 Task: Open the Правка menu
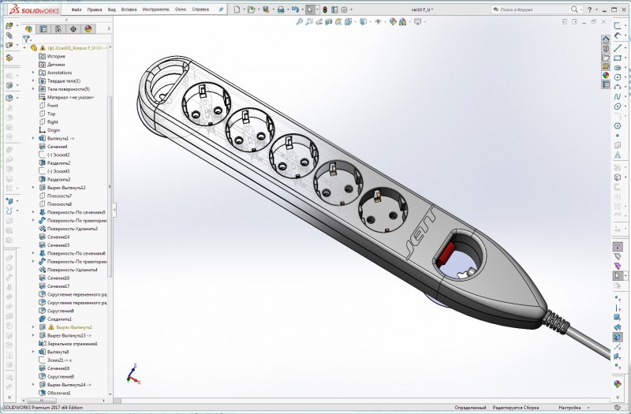(x=95, y=9)
